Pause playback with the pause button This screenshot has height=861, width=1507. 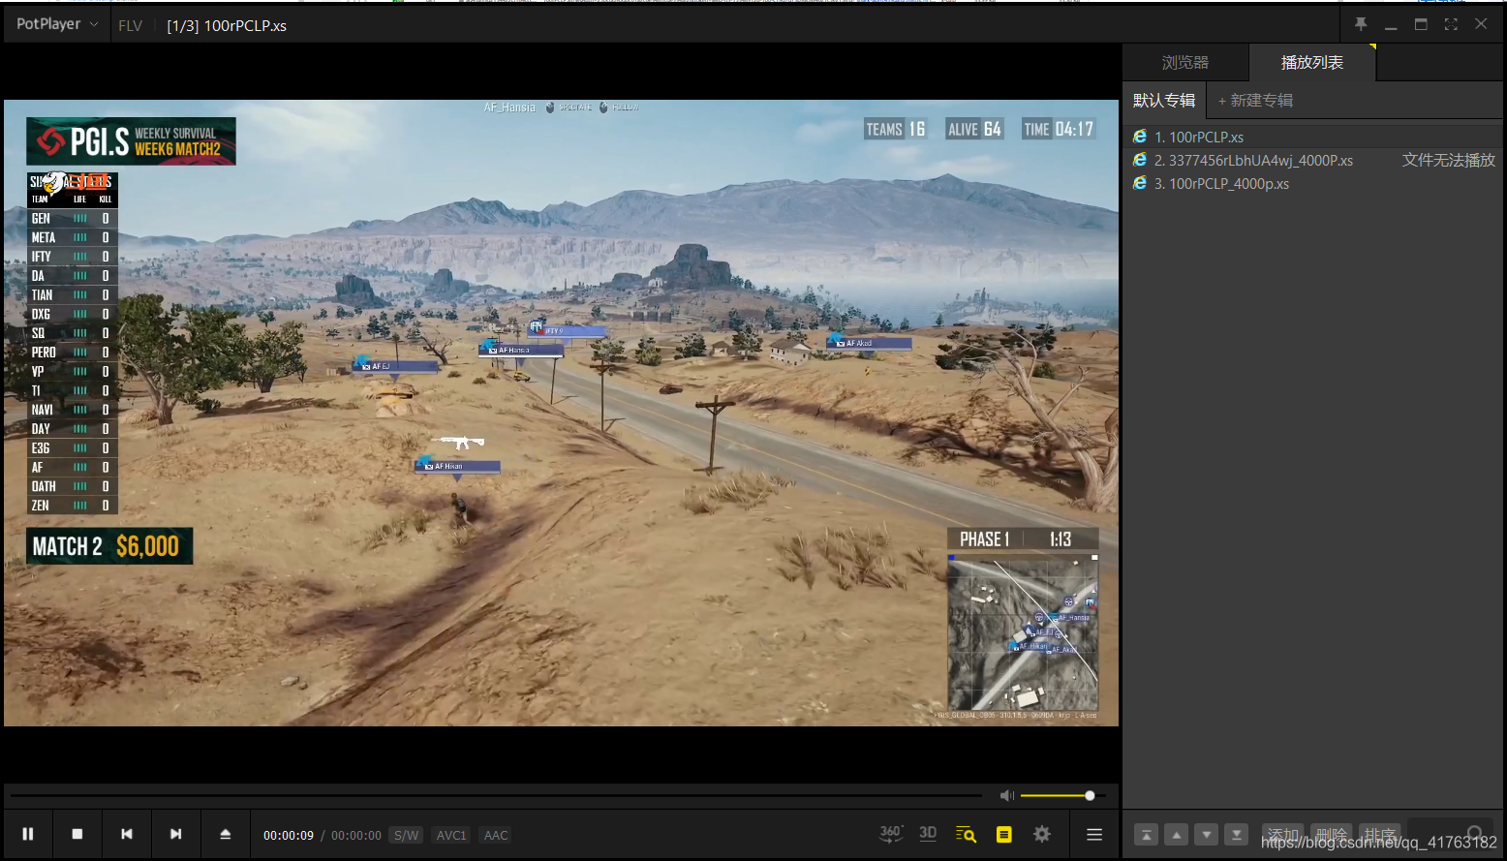[x=28, y=834]
